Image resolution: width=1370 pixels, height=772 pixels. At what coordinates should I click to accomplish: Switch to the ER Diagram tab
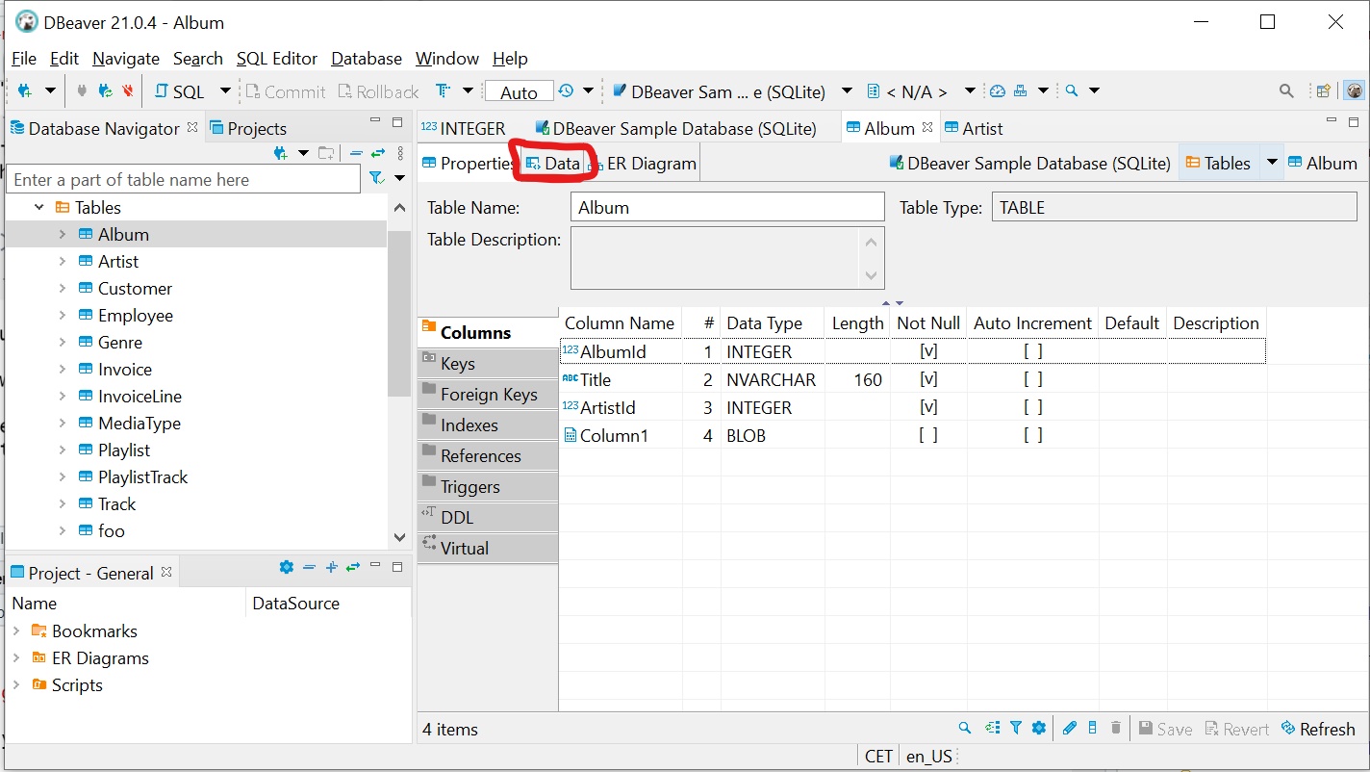pos(643,164)
